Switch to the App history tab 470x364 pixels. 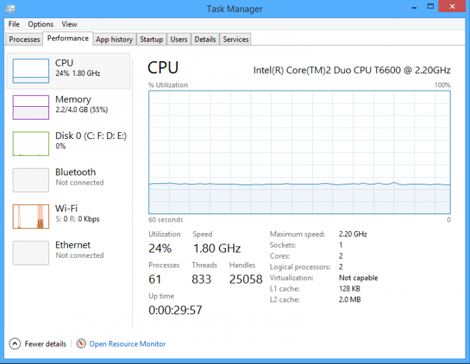114,40
